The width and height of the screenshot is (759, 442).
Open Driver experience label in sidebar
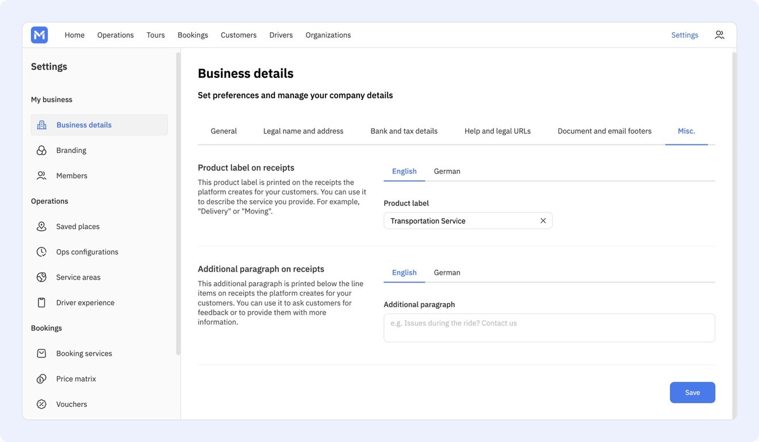coord(85,302)
